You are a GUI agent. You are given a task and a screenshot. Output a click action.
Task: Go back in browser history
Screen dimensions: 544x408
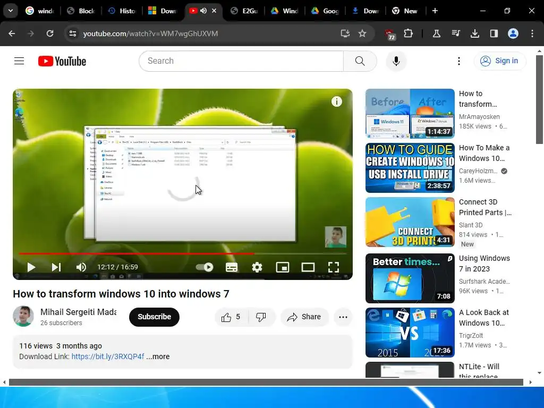[x=12, y=33]
